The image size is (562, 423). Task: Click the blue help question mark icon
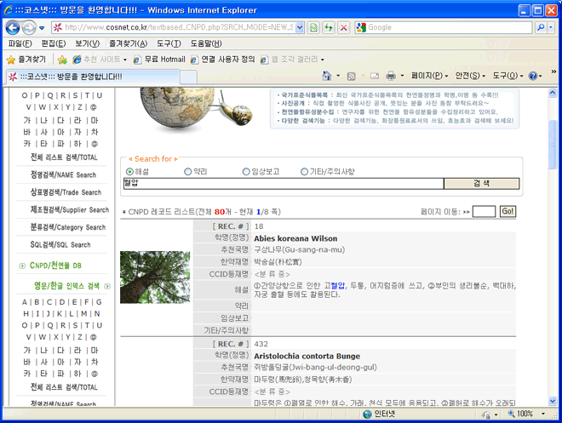click(x=533, y=76)
